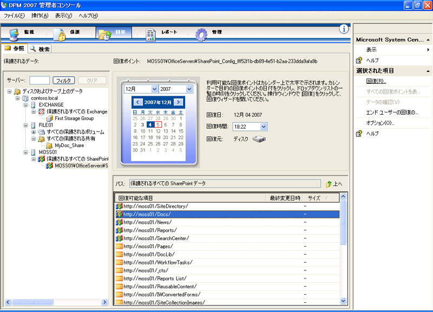This screenshot has width=433, height=312.
Task: Click the share folder icon for MyDoc_Share
Action: 50,145
